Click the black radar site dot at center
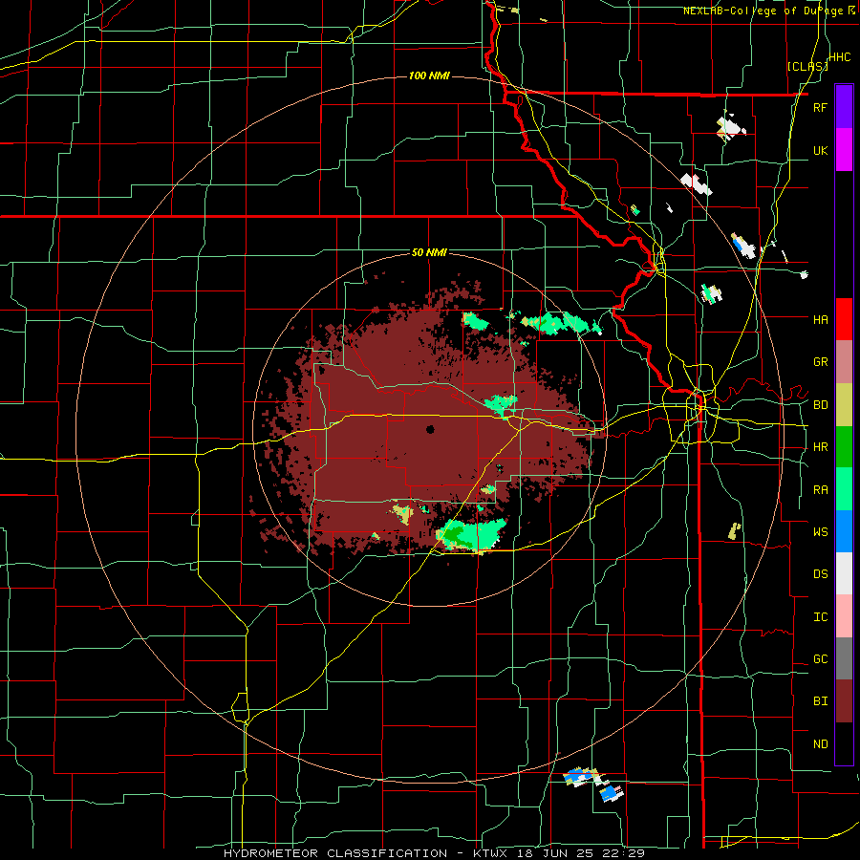Viewport: 860px width, 860px height. 430,429
